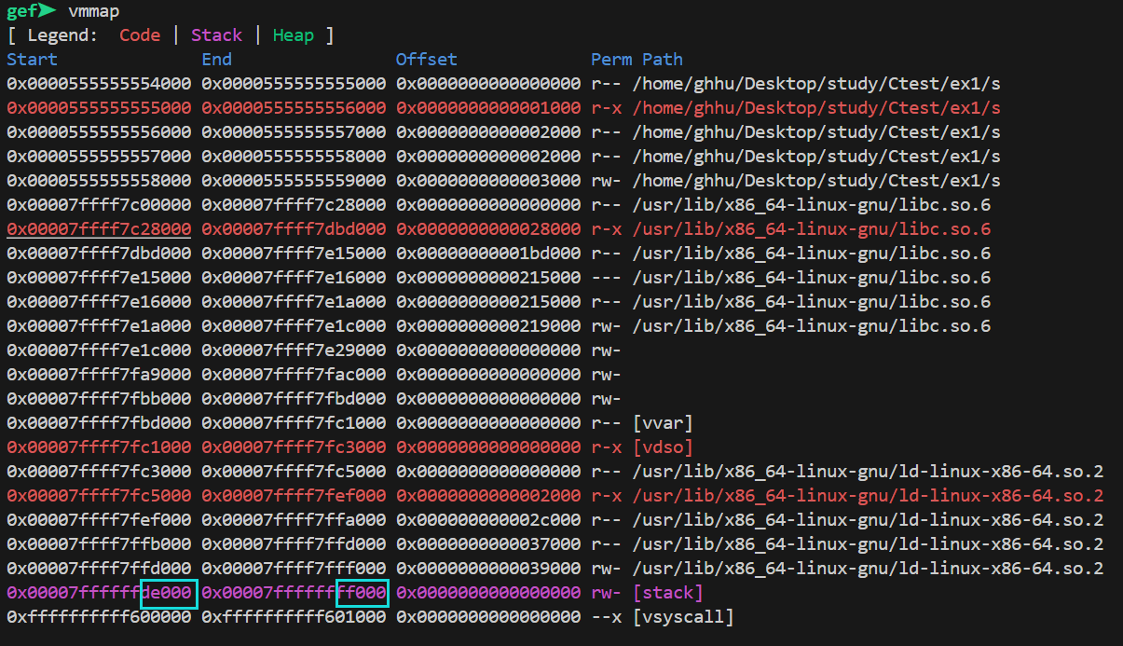Select start address 0xffffffffff600000
1123x646 pixels.
[x=99, y=617]
